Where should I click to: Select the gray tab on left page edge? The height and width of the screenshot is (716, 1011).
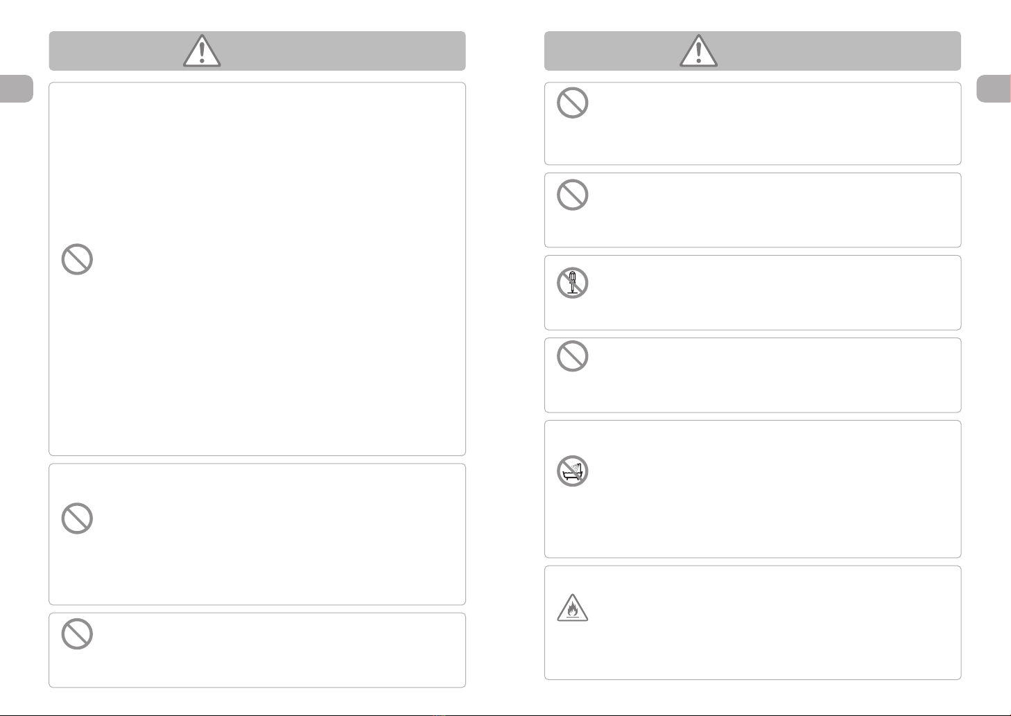coord(17,89)
